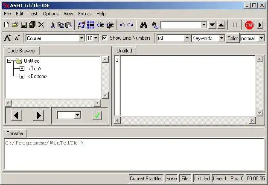Toggle comment with the hash-arrows icon
The width and height of the screenshot is (268, 185).
pos(82,25)
